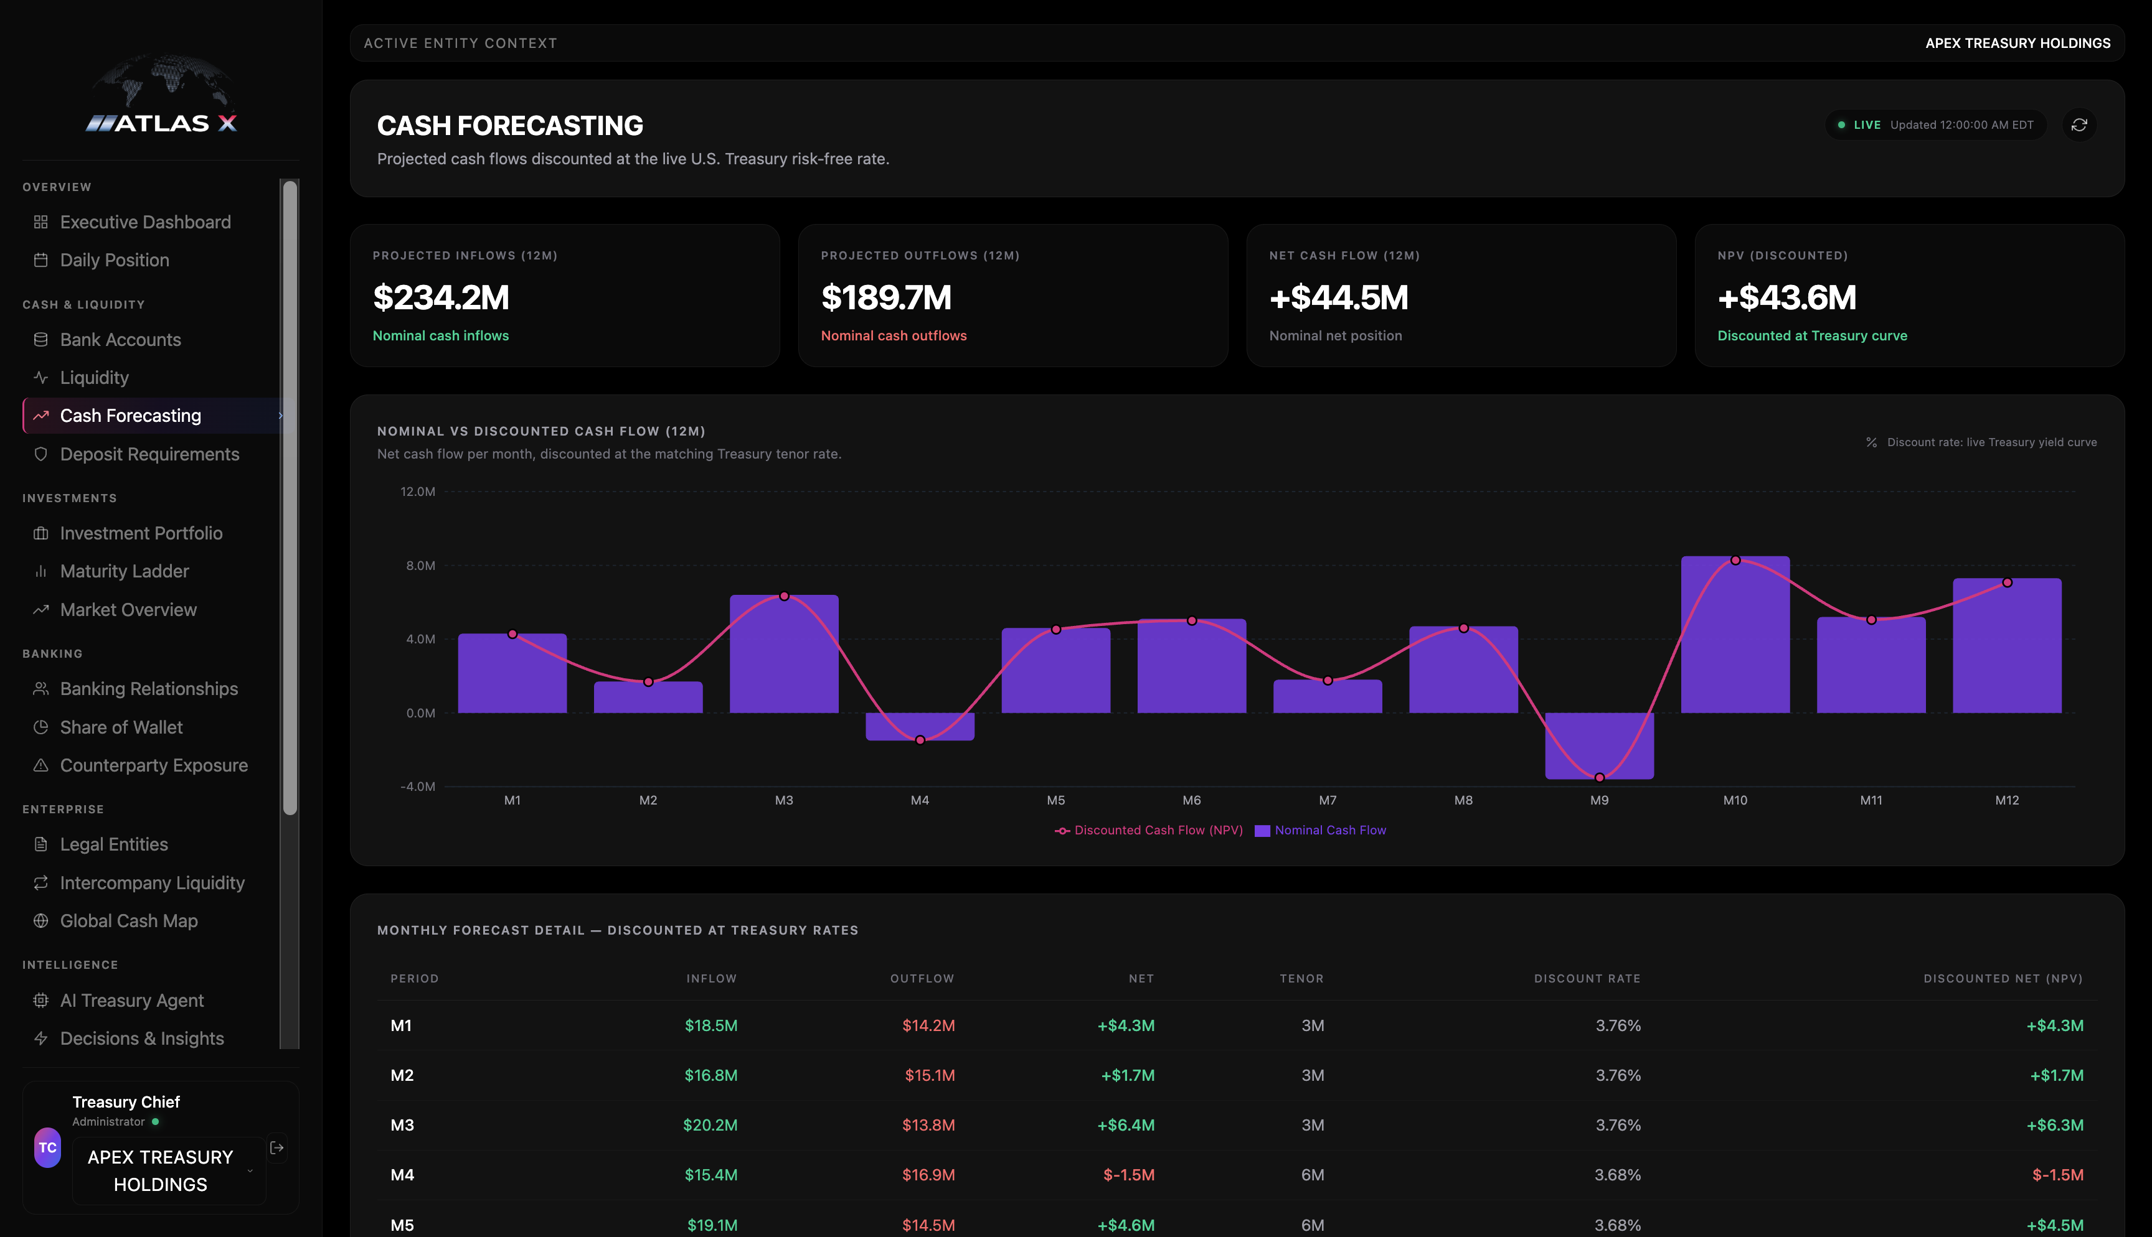Open Maturity Ladder page
Screen dimensions: 2152x1237
tap(124, 571)
